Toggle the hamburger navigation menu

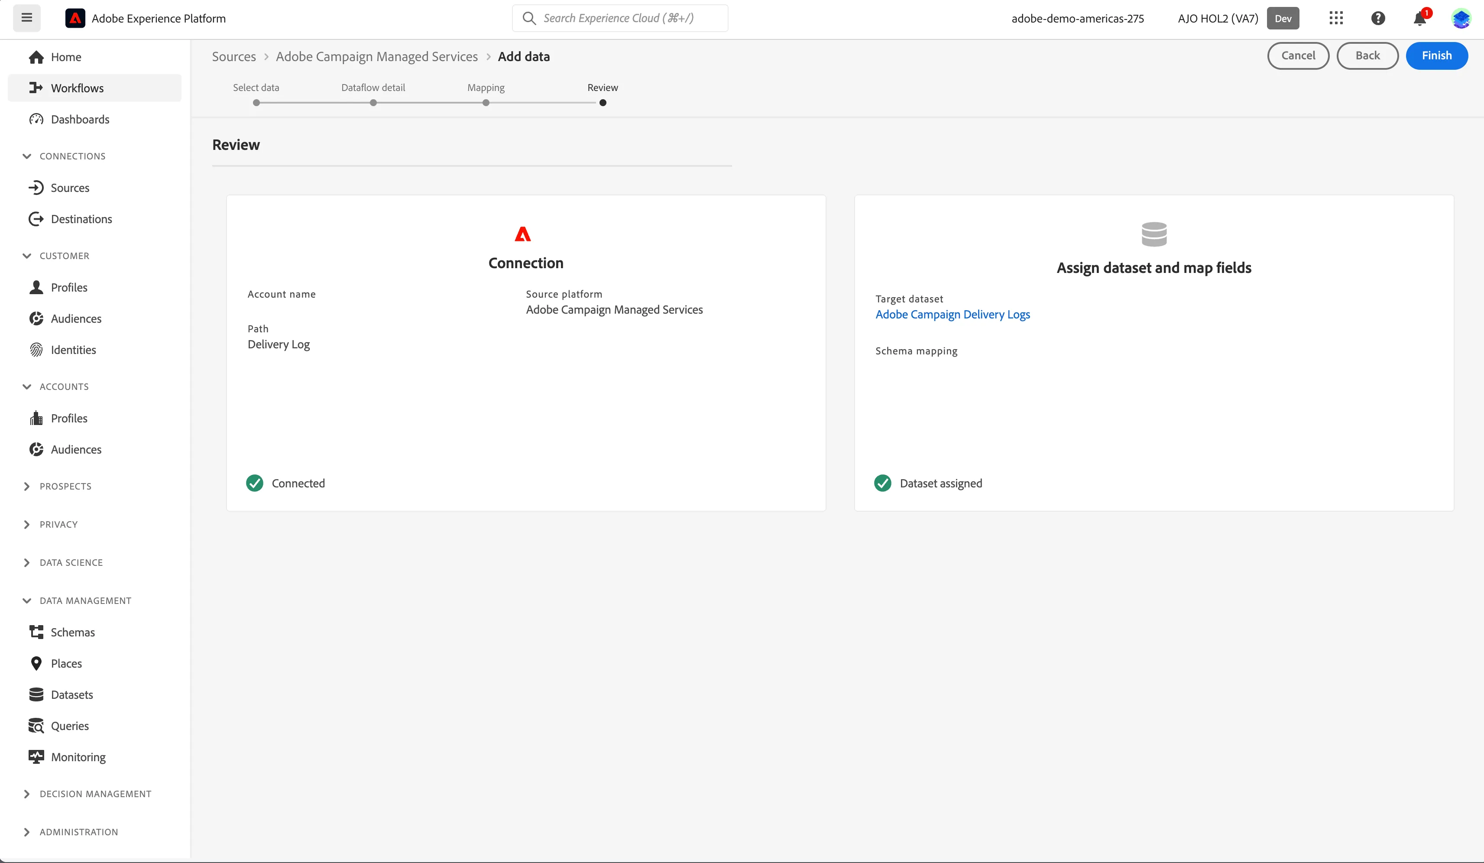[x=26, y=18]
